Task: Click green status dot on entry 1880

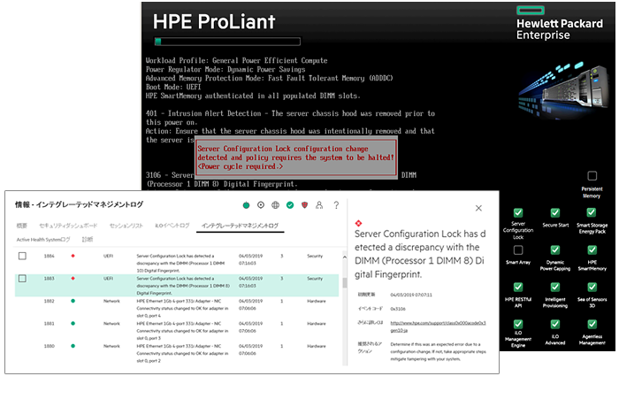Action: pos(73,346)
